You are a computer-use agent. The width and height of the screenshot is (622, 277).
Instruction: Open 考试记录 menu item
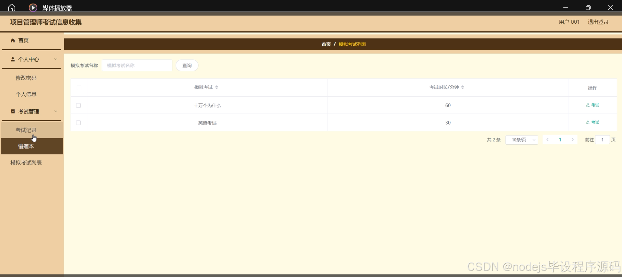click(32, 130)
